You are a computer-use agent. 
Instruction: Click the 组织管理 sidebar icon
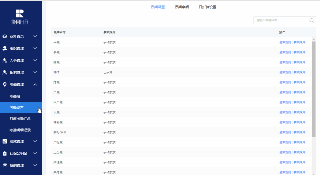(5, 48)
